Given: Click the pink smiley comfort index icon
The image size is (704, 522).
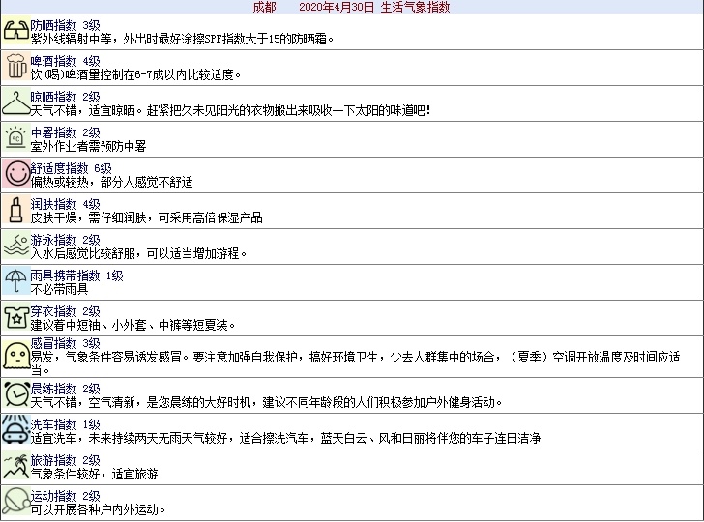Looking at the screenshot, I should pyautogui.click(x=15, y=174).
